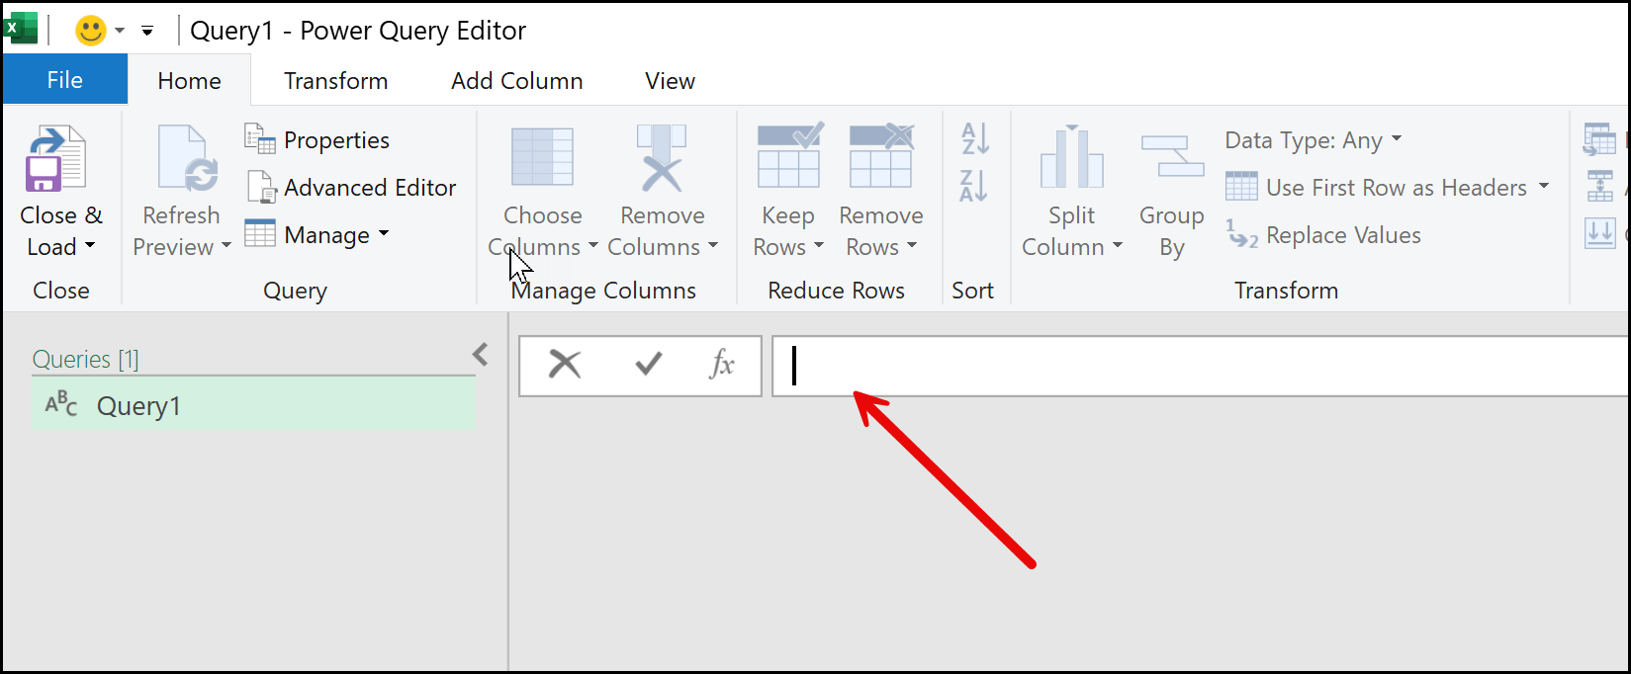1631x674 pixels.
Task: Click the Remove Columns icon
Action: (662, 158)
